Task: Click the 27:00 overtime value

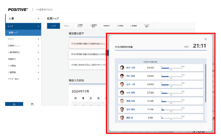Action: 150,93
